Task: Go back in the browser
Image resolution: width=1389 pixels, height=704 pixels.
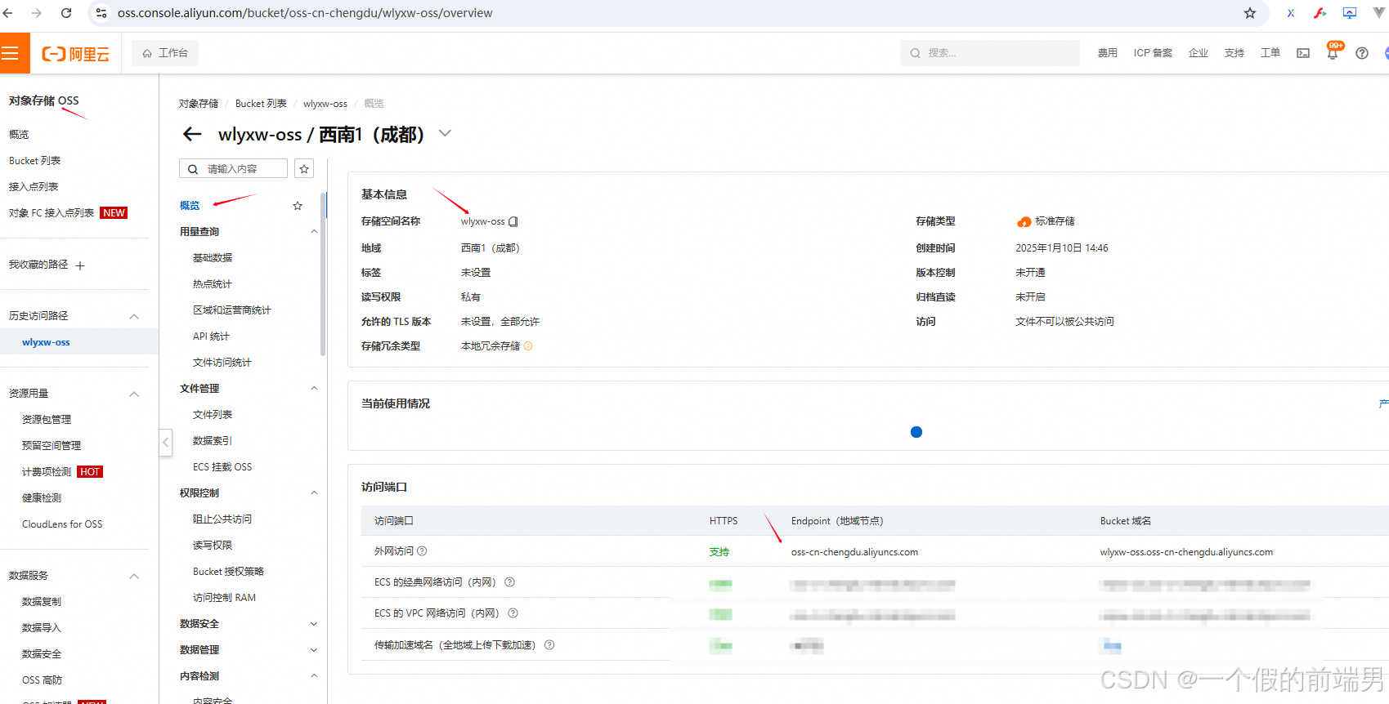Action: 8,13
